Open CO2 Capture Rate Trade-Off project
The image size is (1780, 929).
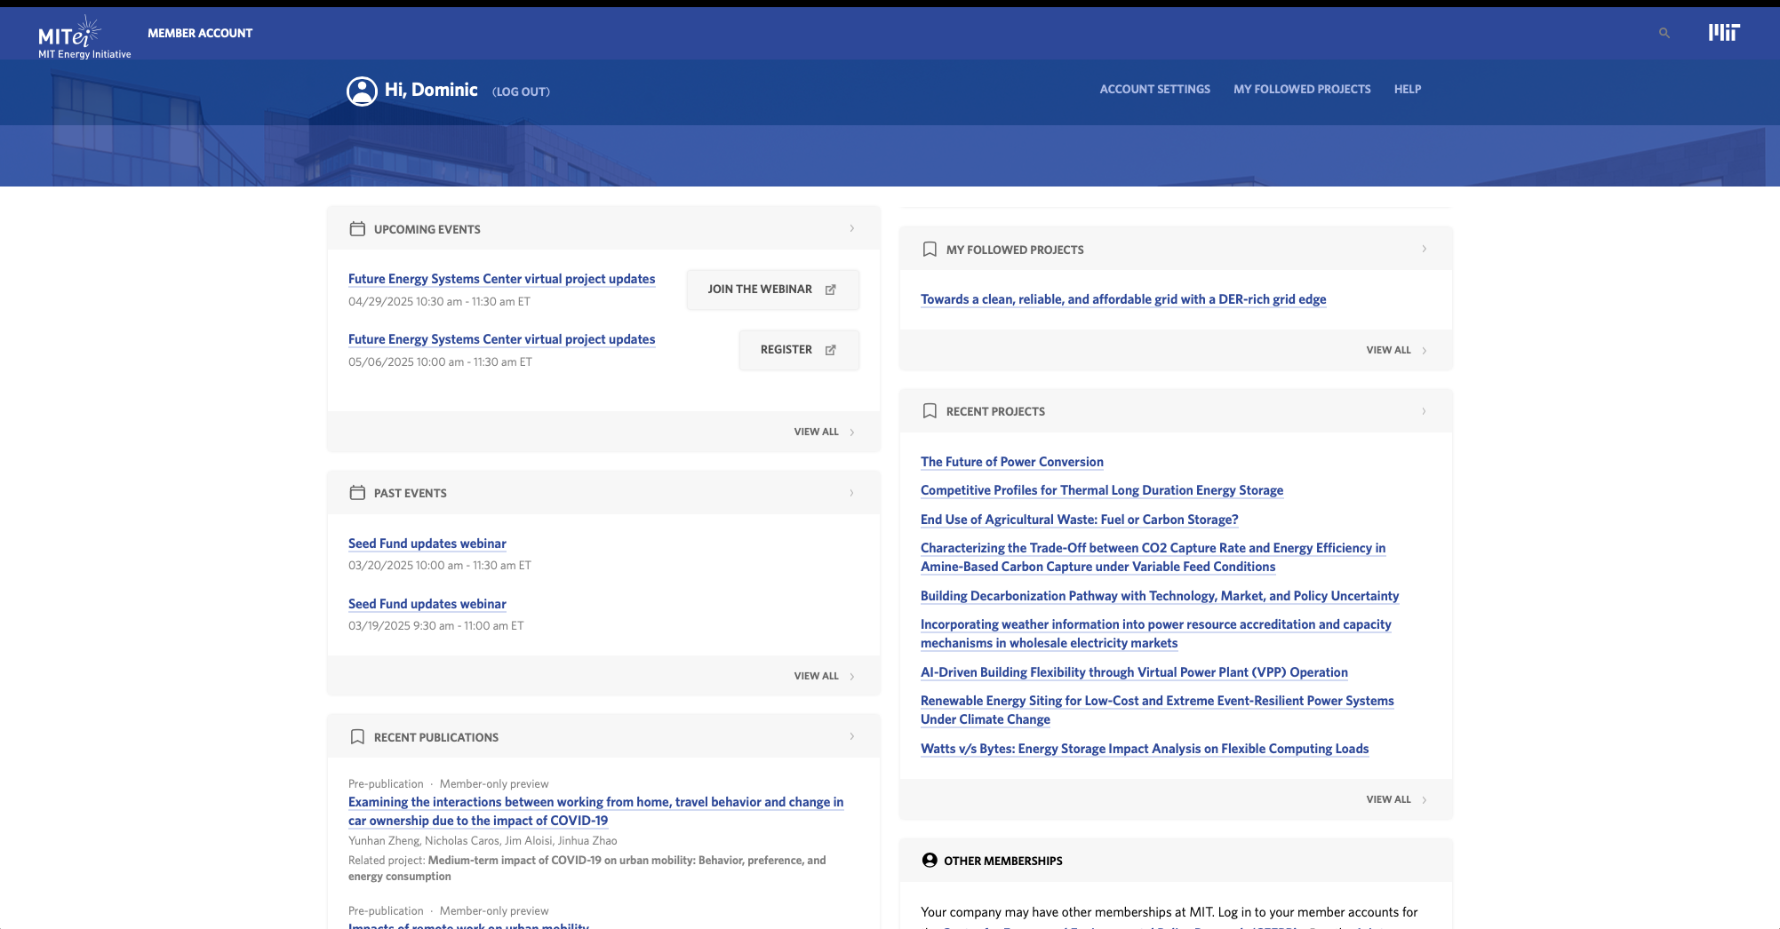point(1153,557)
